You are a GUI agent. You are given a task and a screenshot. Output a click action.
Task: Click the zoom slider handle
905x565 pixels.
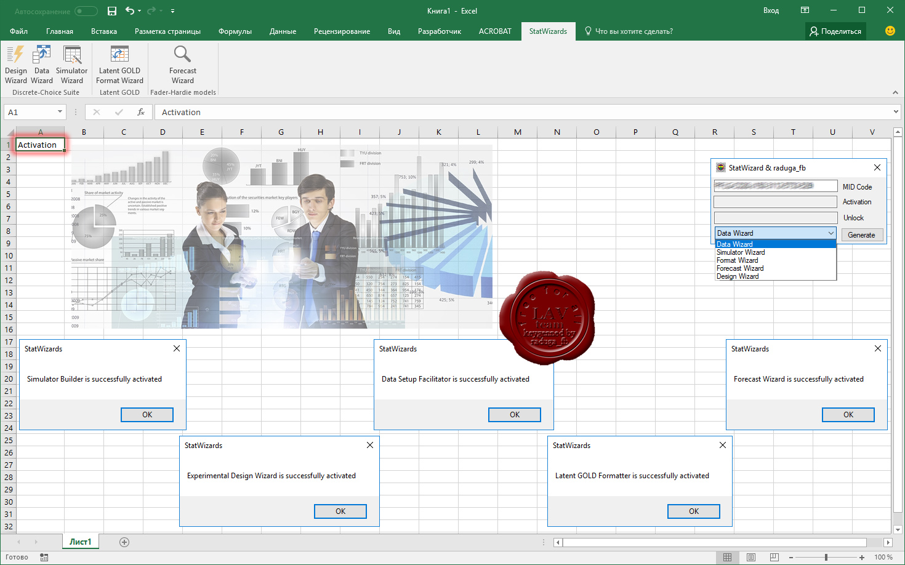coord(826,557)
